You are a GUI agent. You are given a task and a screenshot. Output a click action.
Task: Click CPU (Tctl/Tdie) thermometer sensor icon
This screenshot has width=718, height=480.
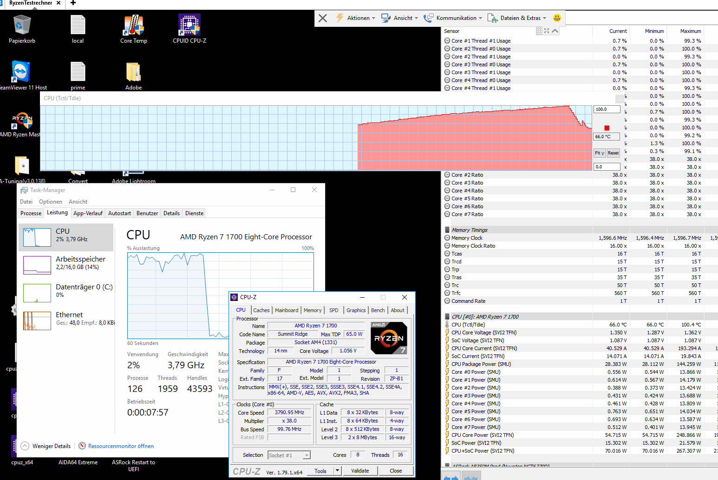tap(447, 325)
